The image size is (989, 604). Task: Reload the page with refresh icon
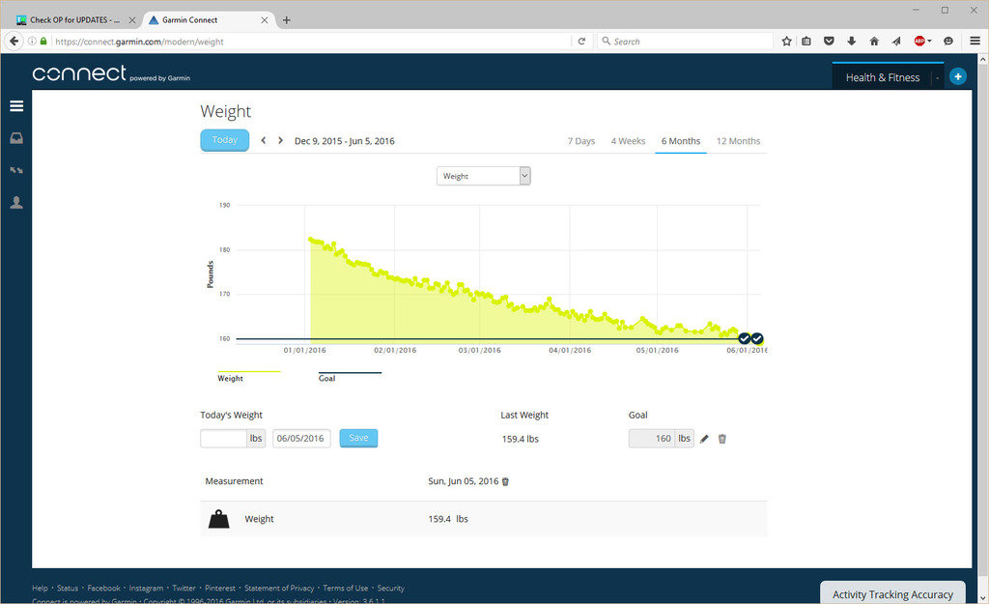click(x=581, y=41)
